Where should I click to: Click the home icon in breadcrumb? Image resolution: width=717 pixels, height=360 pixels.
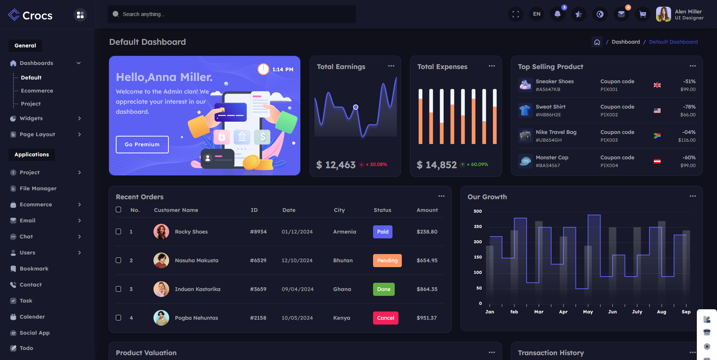tap(597, 42)
